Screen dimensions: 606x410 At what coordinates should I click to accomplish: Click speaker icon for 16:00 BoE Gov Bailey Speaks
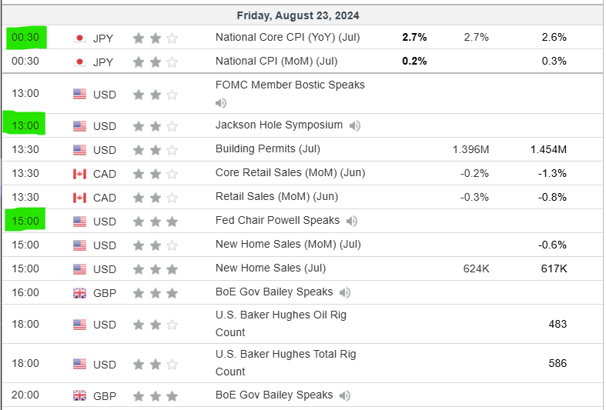345,292
